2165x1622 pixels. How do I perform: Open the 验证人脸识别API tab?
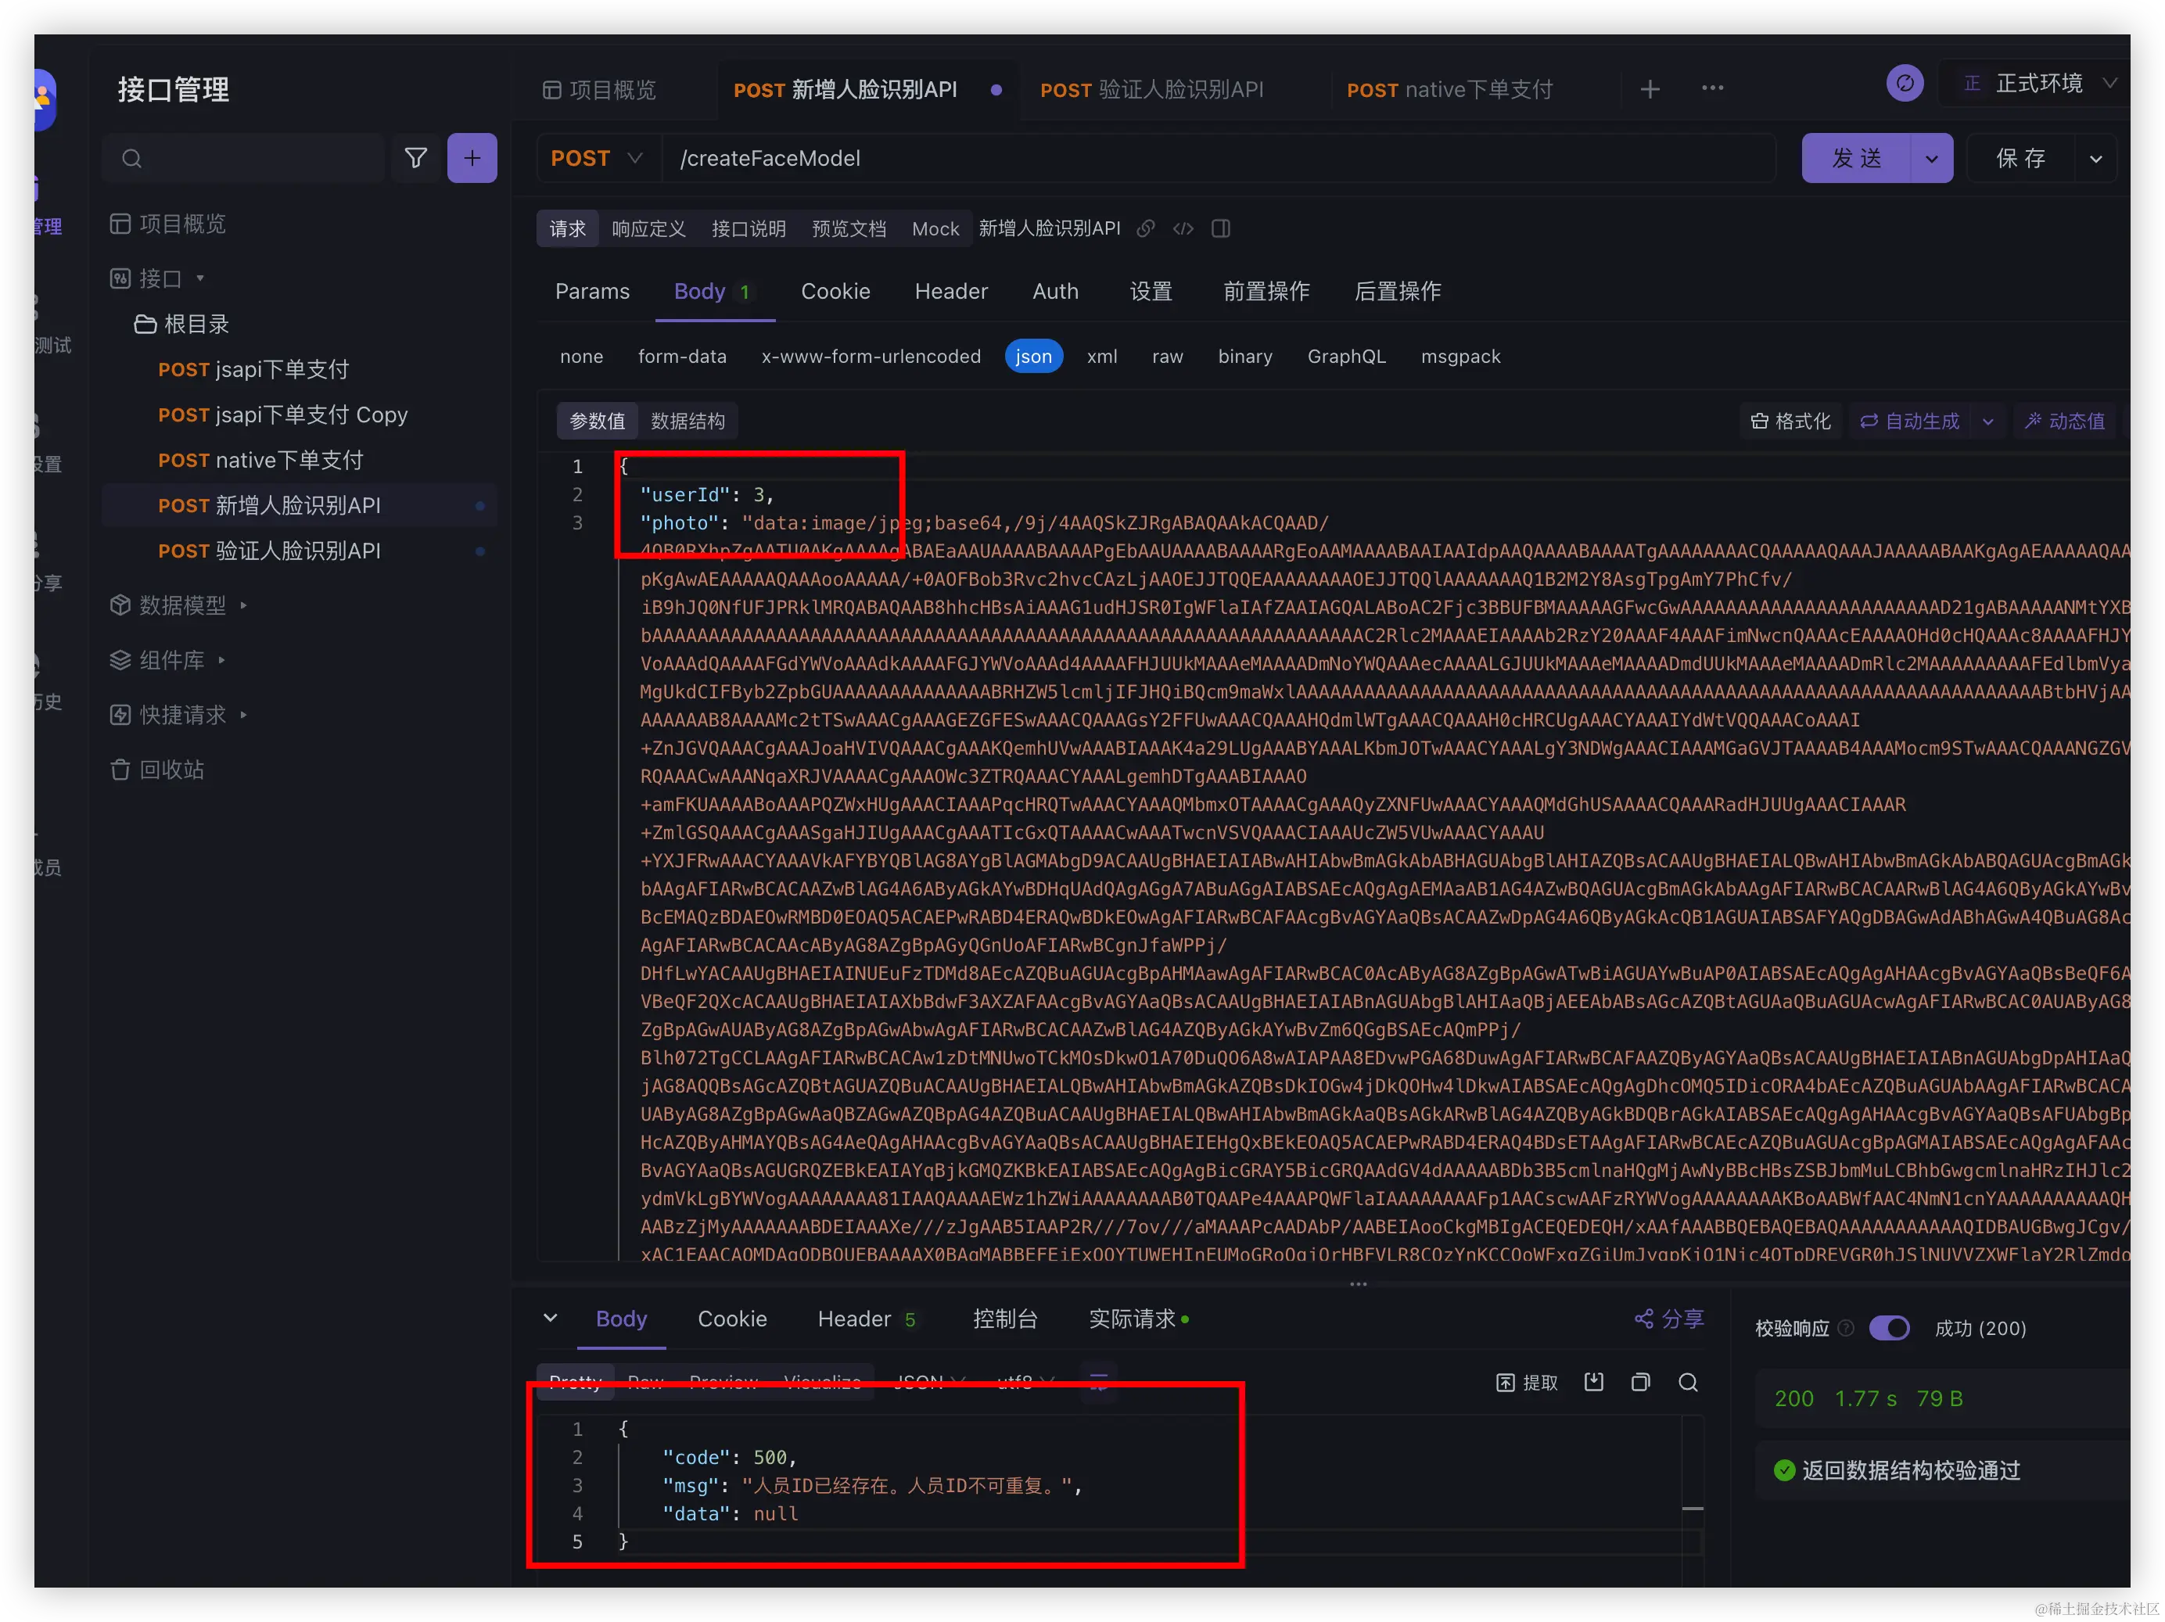tap(1152, 89)
